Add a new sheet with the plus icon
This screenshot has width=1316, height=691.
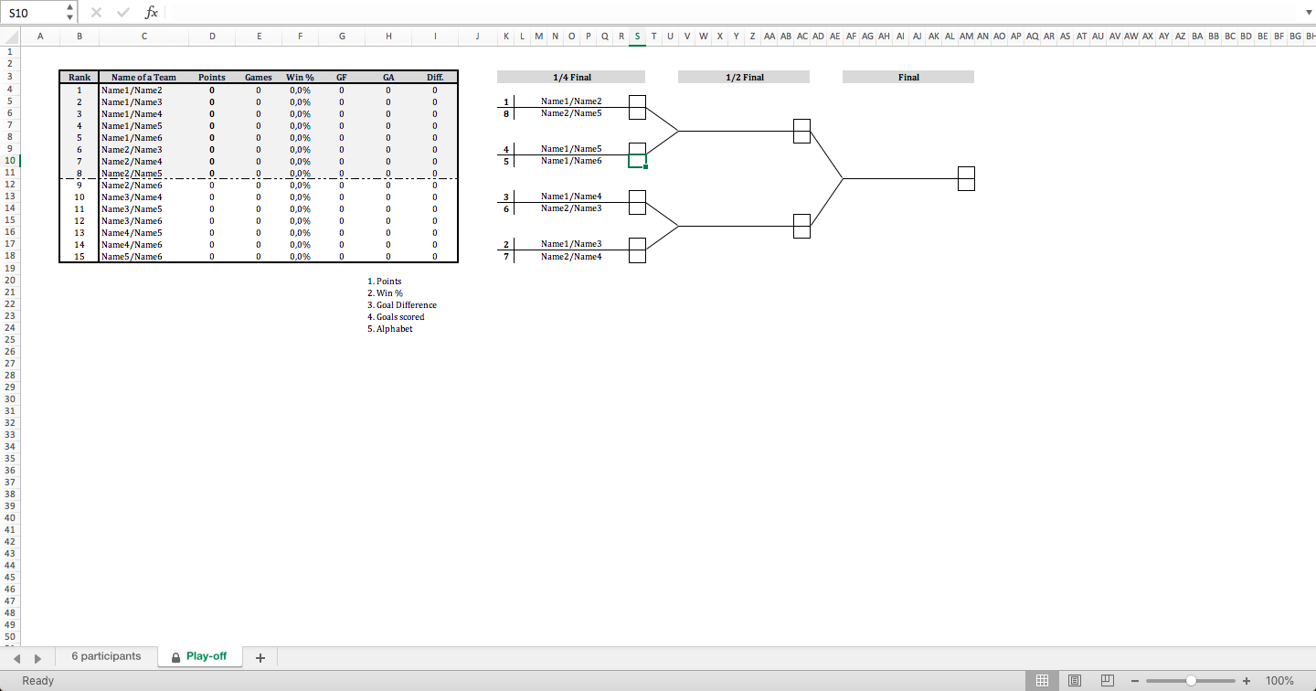click(260, 656)
